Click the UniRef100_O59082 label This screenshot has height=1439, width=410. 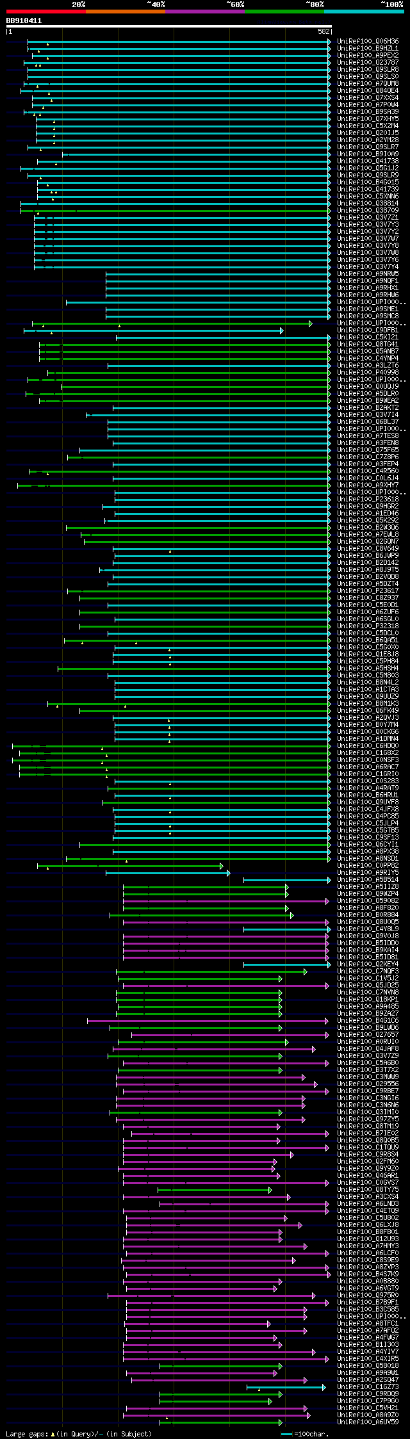[368, 900]
